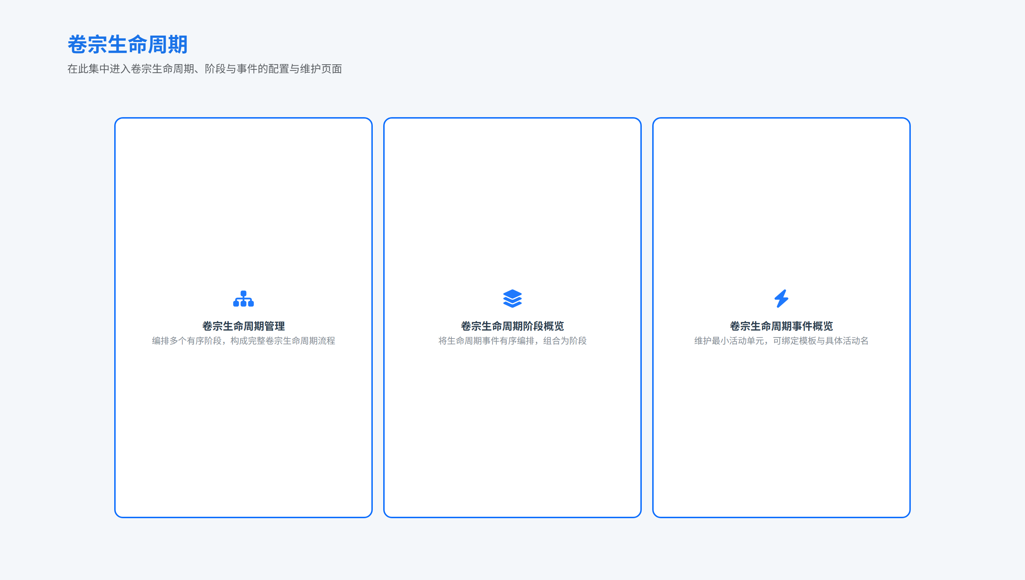The width and height of the screenshot is (1025, 580).
Task: Click the hierarchy tree icon in the 卷宗生命周期管理 card
Action: coord(243,299)
